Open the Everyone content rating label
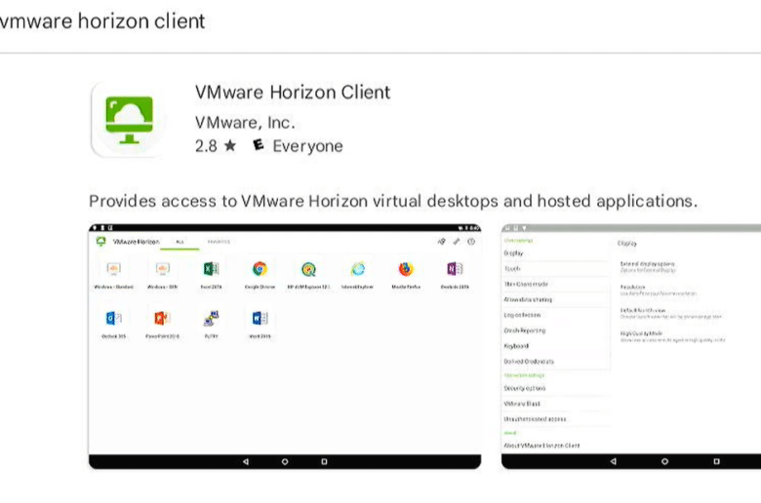This screenshot has width=761, height=503. click(307, 146)
